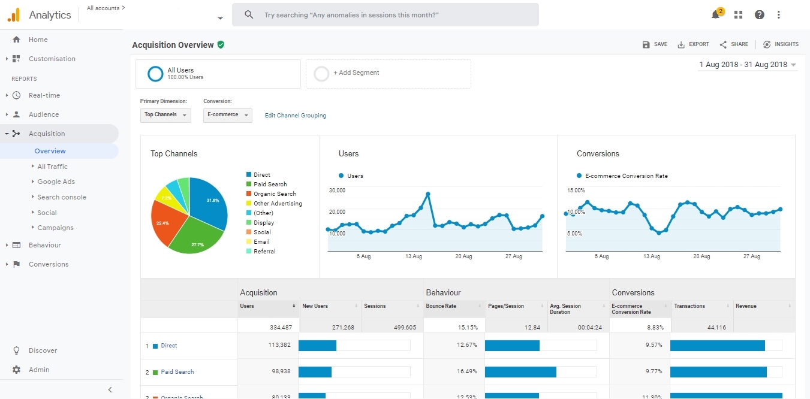
Task: Collapse the sidebar with chevron arrow
Action: click(110, 389)
